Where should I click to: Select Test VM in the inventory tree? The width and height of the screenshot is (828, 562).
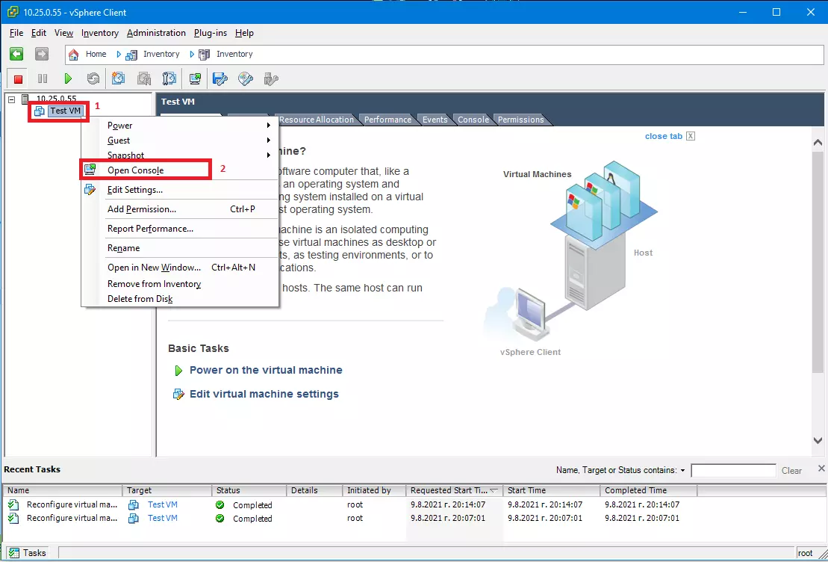66,111
